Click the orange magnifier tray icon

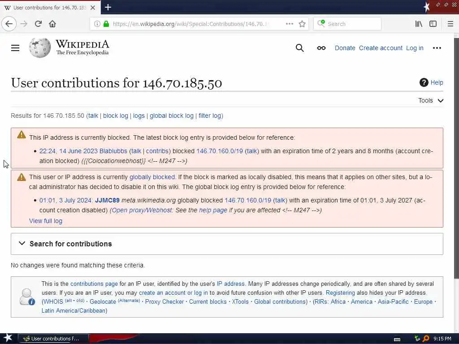coord(426,339)
